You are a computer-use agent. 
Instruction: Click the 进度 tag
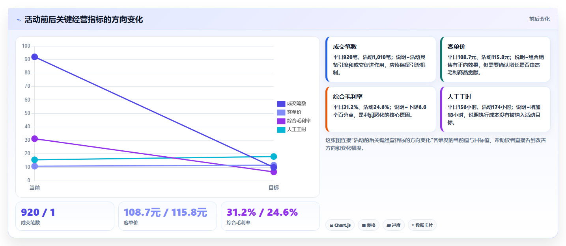click(394, 225)
